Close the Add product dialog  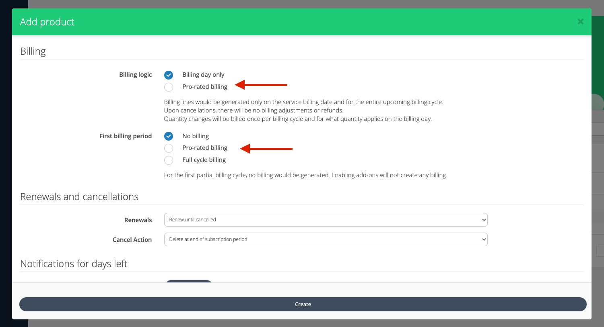pos(580,22)
